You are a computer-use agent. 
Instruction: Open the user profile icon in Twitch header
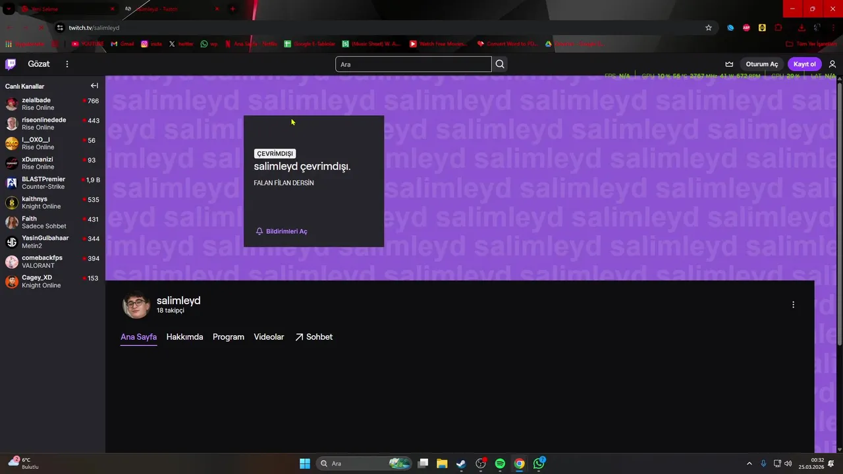pos(832,64)
